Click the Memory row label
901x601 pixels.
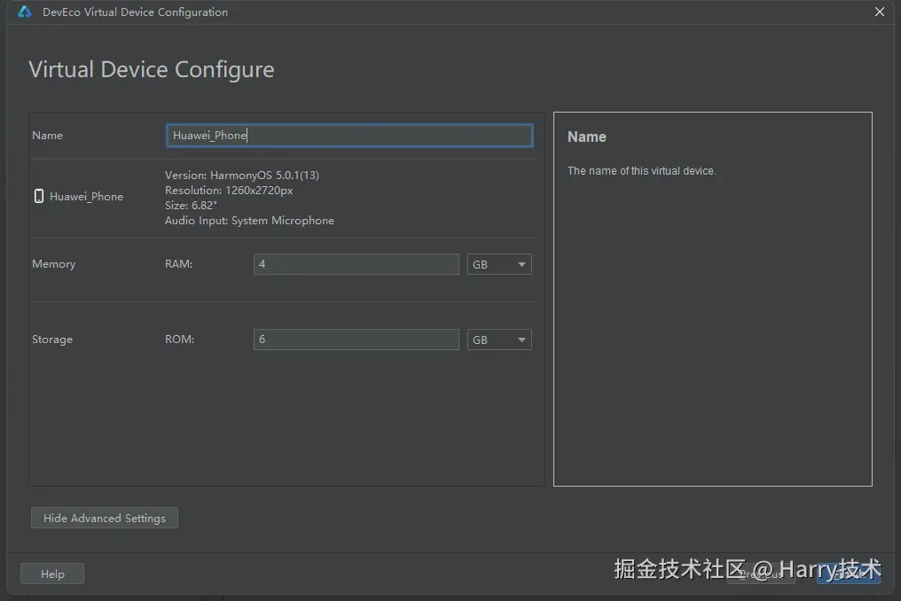click(54, 264)
